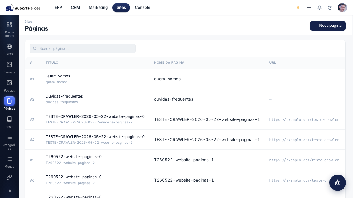
Task: Focus the Buscar página search field
Action: [83, 48]
